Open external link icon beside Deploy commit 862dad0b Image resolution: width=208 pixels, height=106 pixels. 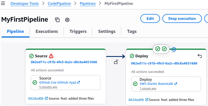147,100
